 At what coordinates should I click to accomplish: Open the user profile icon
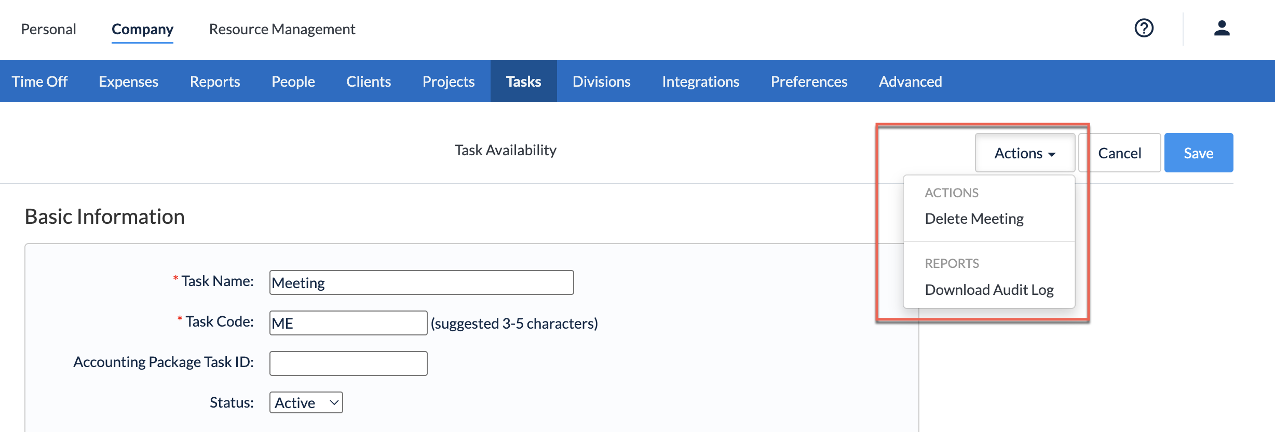(1222, 28)
